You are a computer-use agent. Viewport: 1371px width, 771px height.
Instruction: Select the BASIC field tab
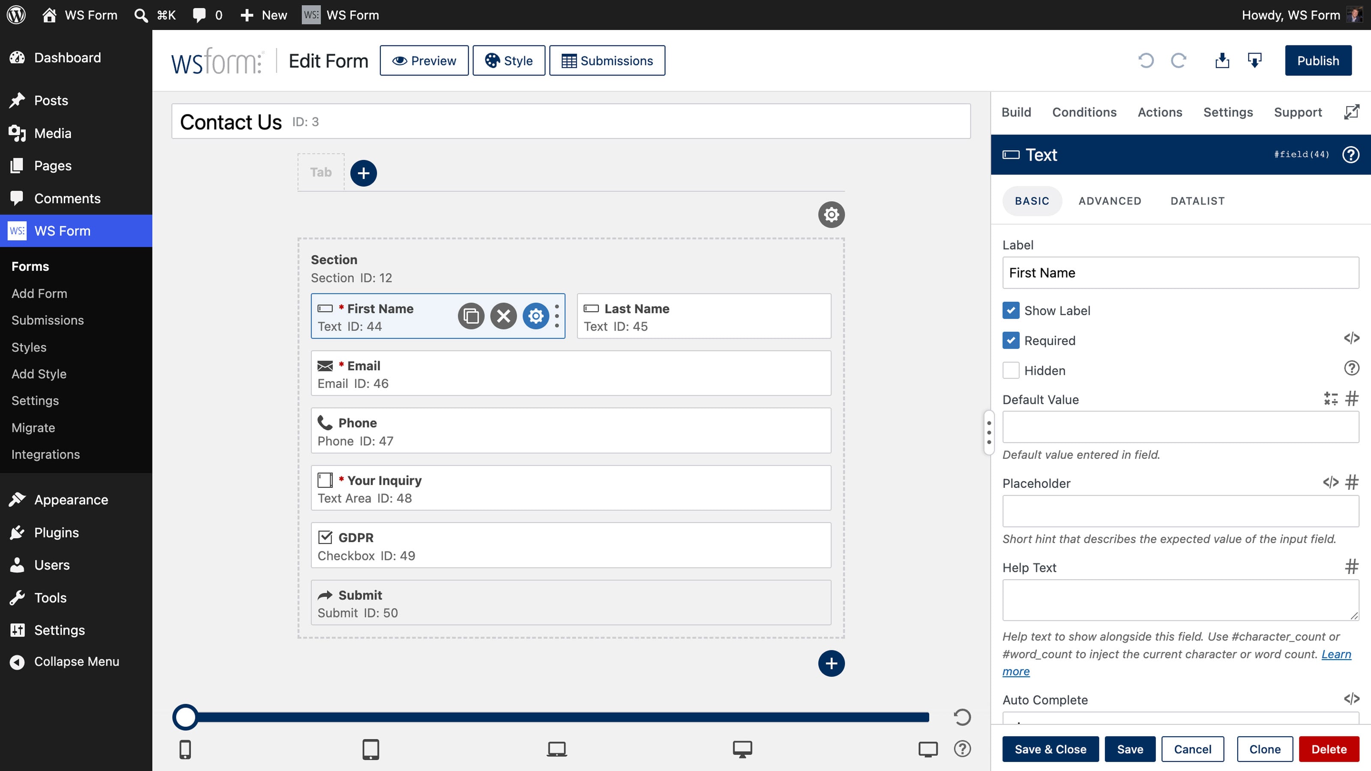click(1032, 200)
